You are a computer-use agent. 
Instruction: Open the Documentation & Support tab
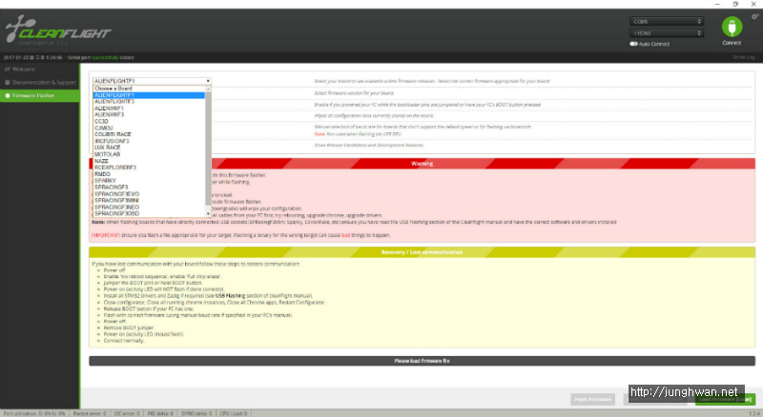40,82
